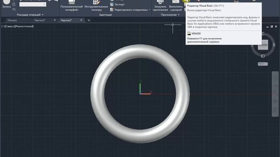280x157 pixels.
Task: Create a new drawing with the plus tab
Action: pos(89,20)
